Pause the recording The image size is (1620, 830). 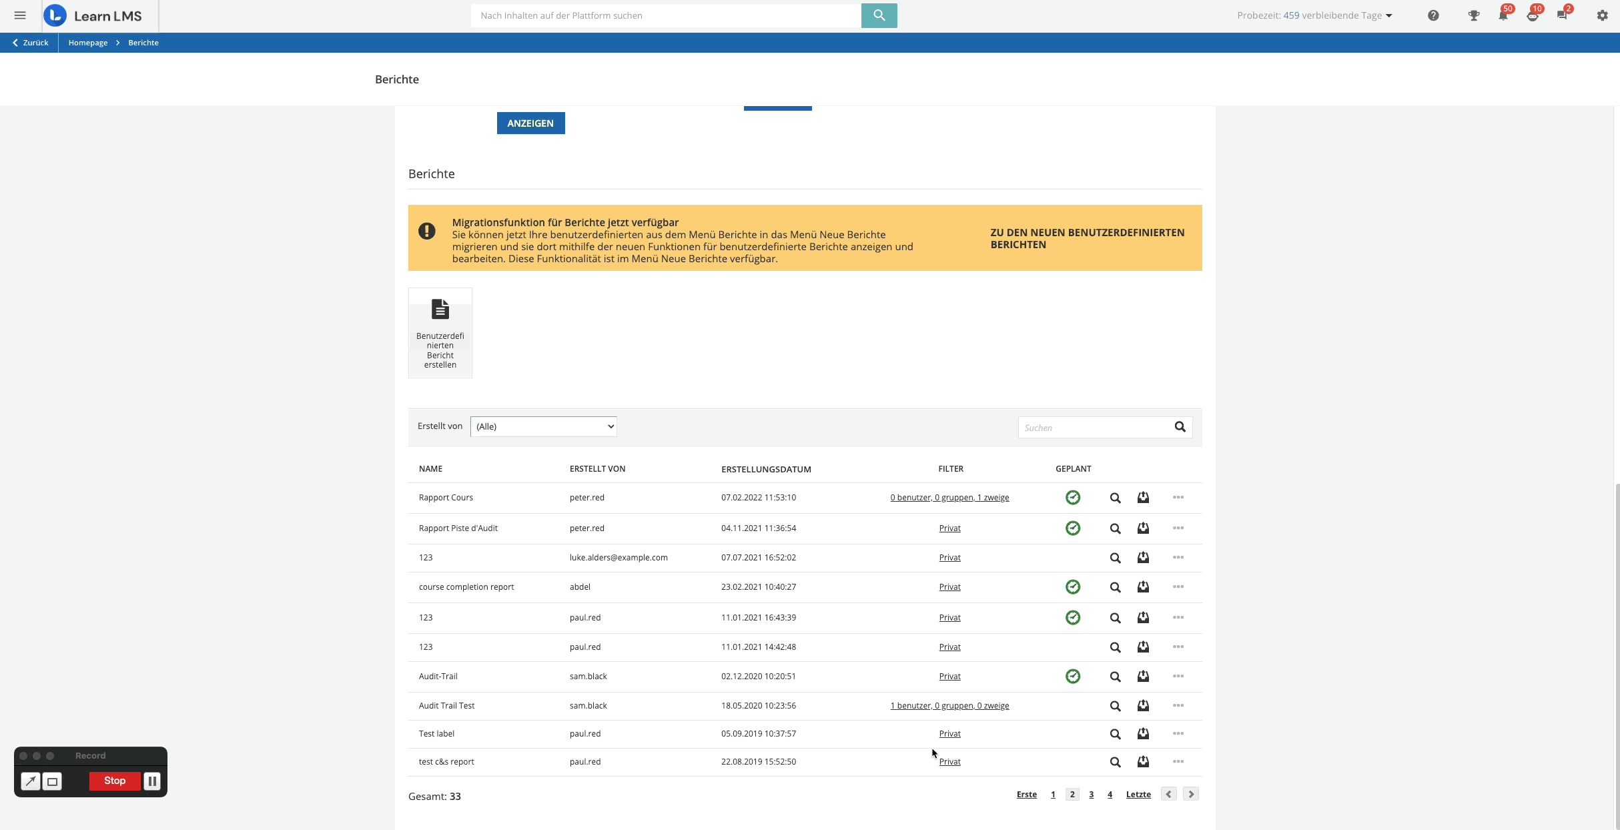pyautogui.click(x=152, y=781)
